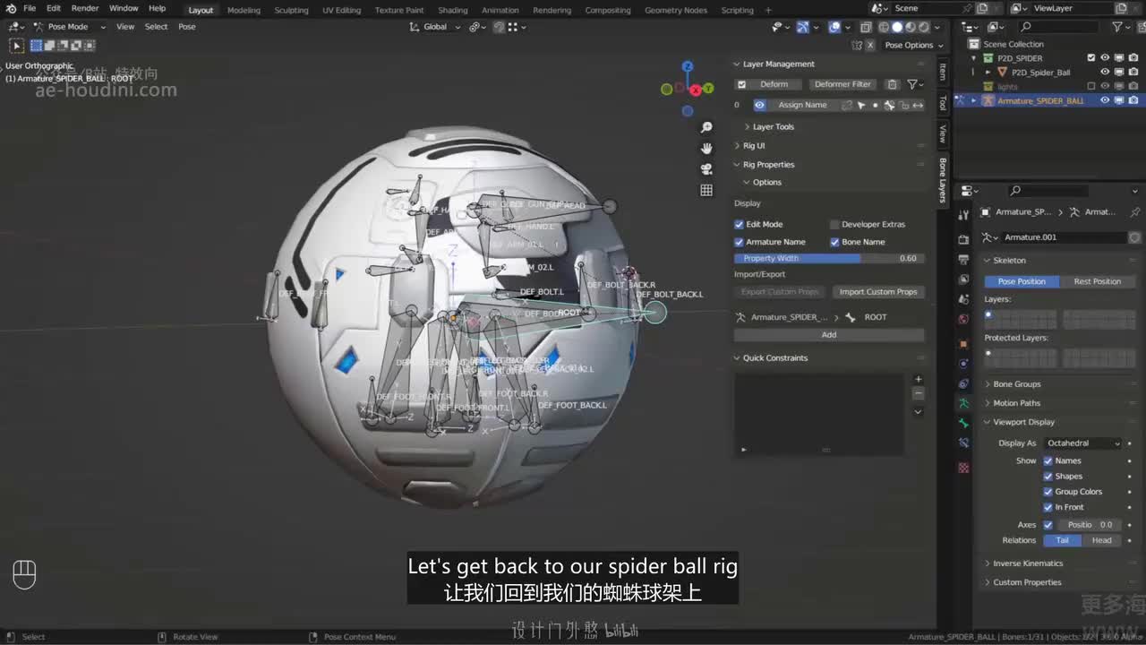Open the Output properties tab icon
Screen dimensions: 1146x645
click(963, 259)
